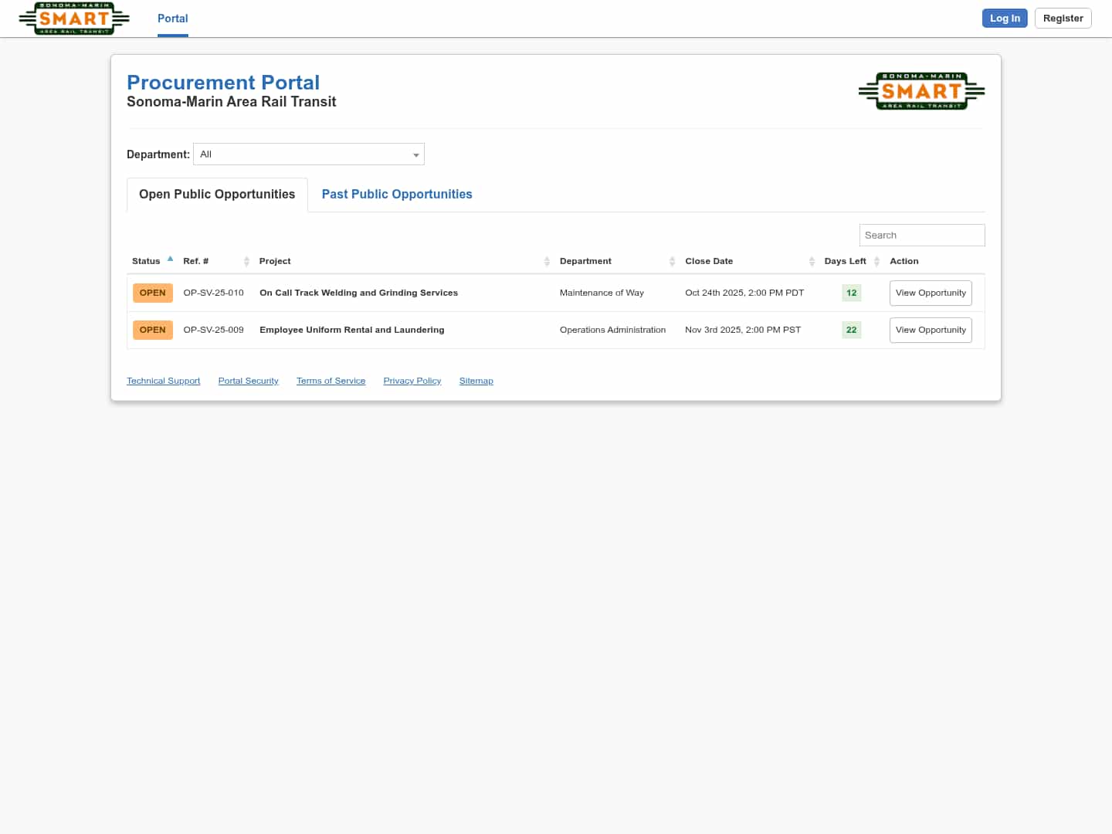Switch to Past Public Opportunities tab
Screen dimensions: 1112x834
pyautogui.click(x=397, y=195)
